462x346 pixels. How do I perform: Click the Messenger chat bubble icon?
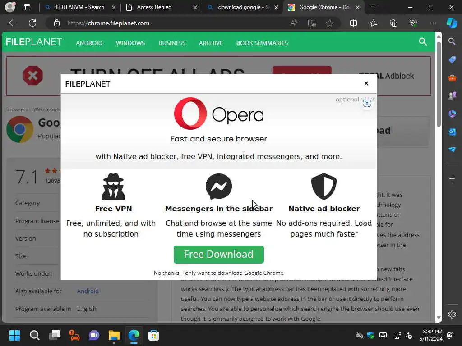click(219, 187)
